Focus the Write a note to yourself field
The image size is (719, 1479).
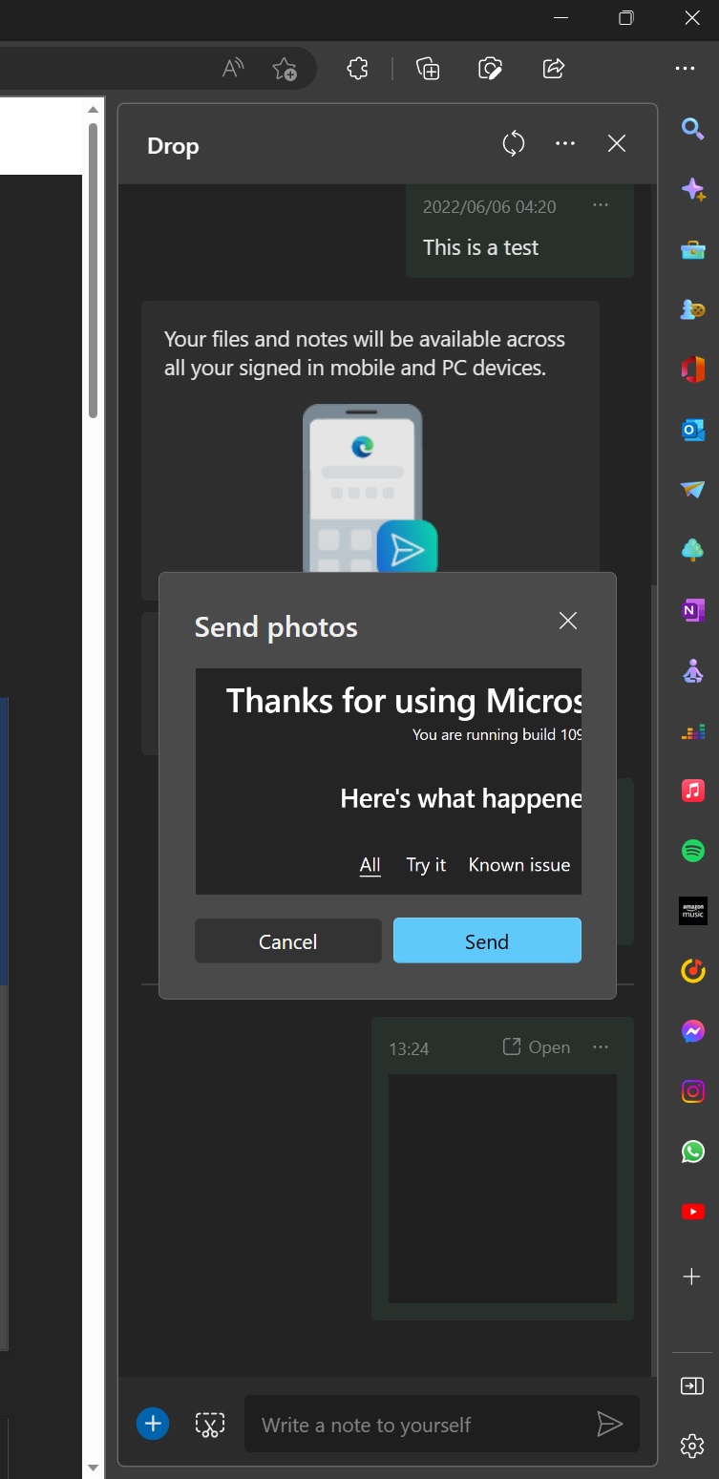click(420, 1425)
